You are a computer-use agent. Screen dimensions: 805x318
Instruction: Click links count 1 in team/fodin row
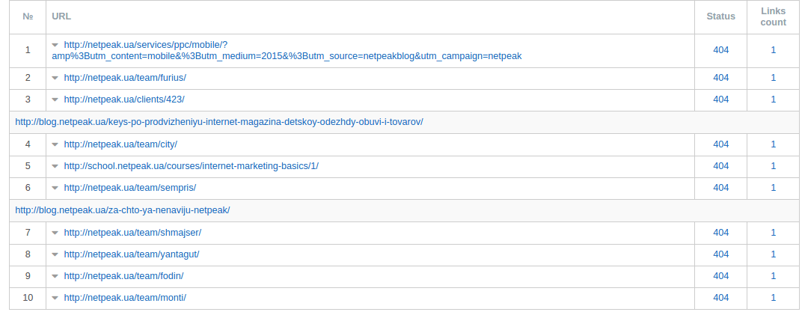pos(773,276)
